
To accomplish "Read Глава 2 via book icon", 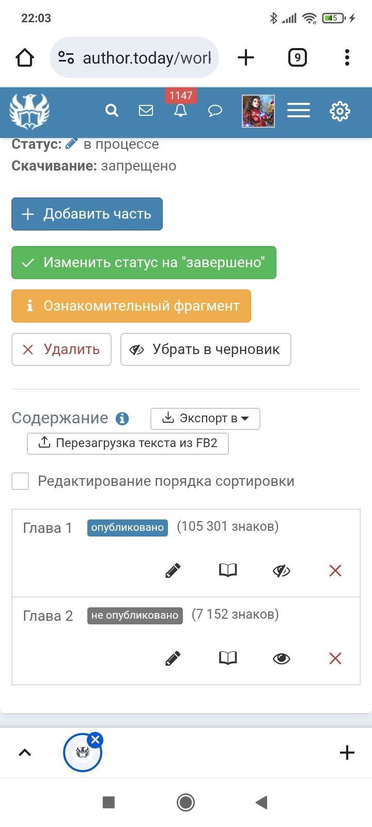I will 228,658.
